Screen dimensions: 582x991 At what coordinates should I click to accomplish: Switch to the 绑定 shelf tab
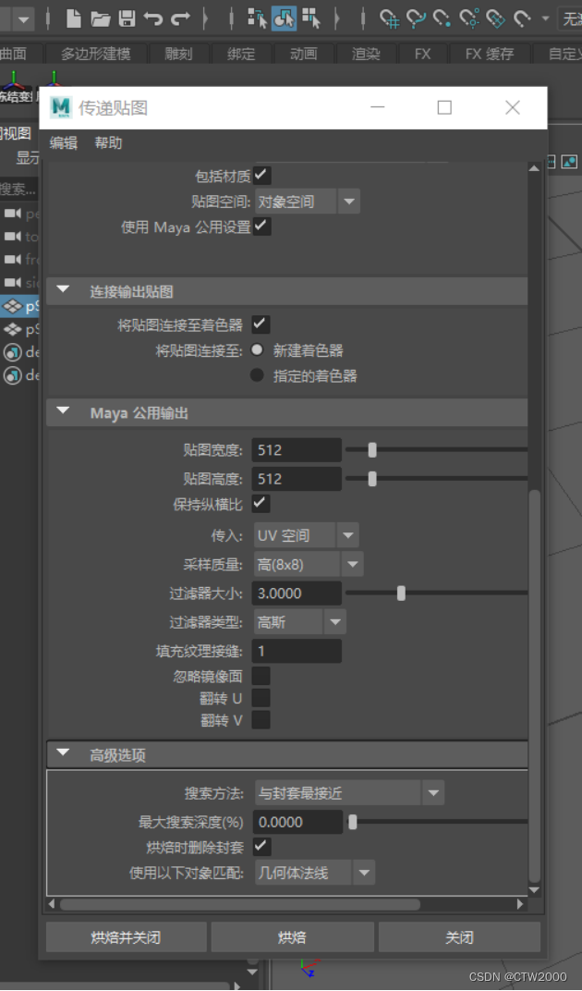tap(241, 55)
